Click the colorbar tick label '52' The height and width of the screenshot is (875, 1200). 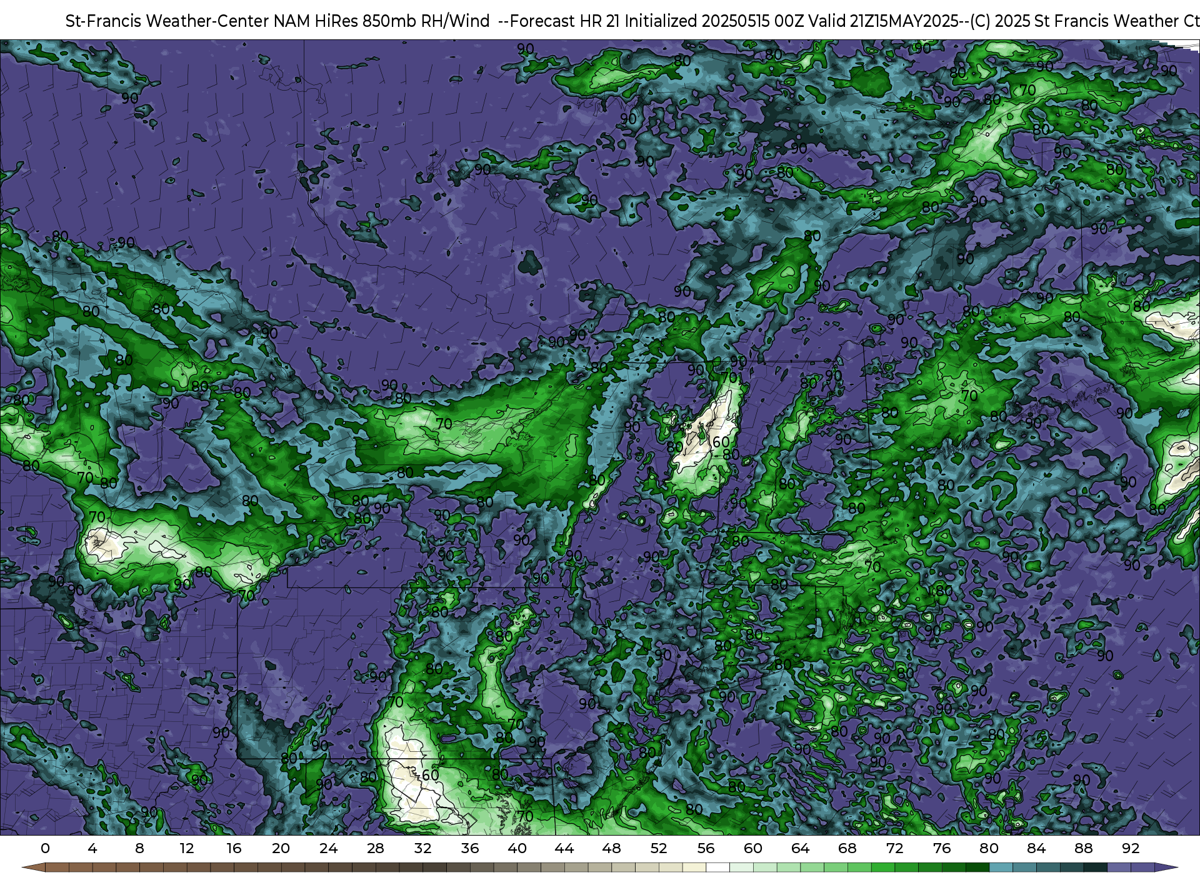tap(659, 849)
